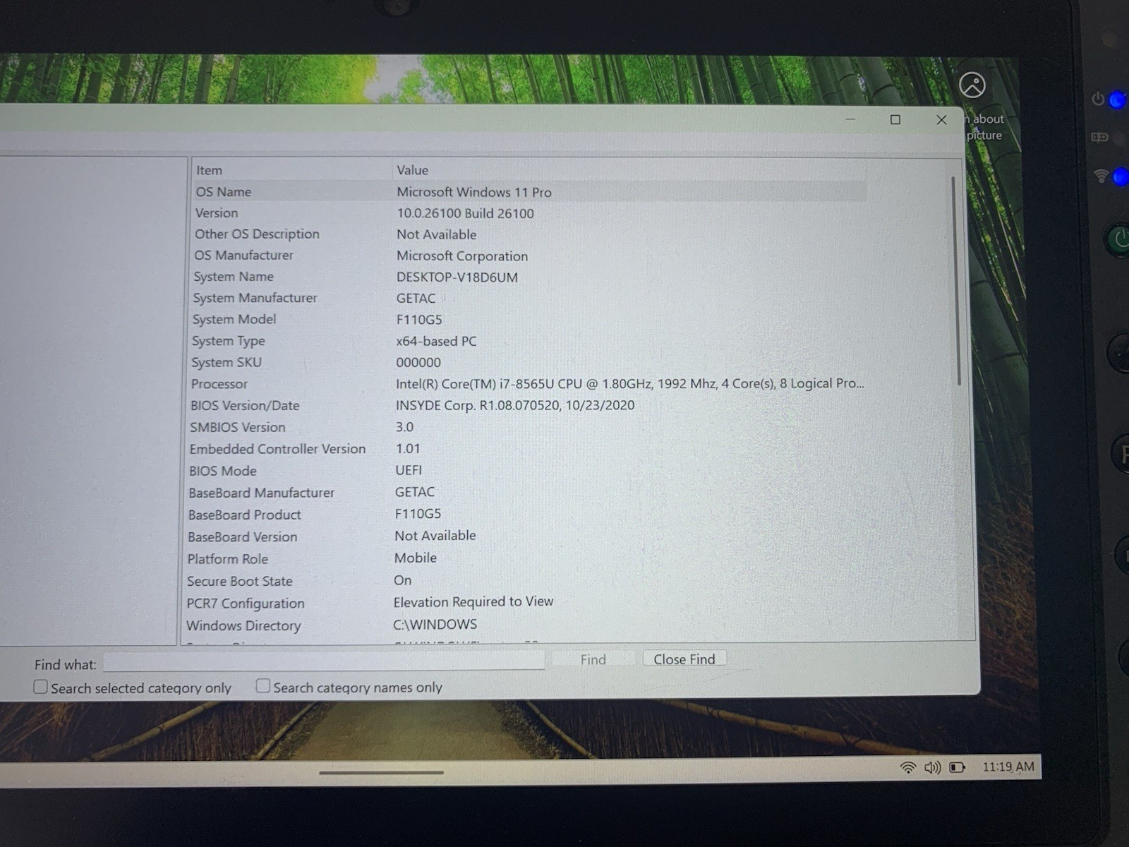Screen dimensions: 1129x847
Task: Click value 'Elevation Required to View'
Action: point(473,602)
